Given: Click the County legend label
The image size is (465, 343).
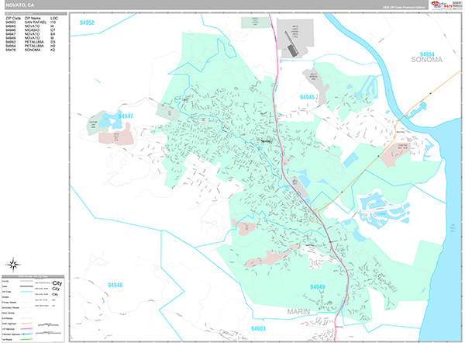Looking at the screenshot, I should tap(5, 281).
